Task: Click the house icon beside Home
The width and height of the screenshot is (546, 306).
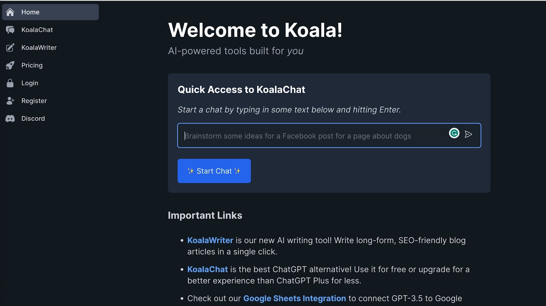Action: point(10,12)
